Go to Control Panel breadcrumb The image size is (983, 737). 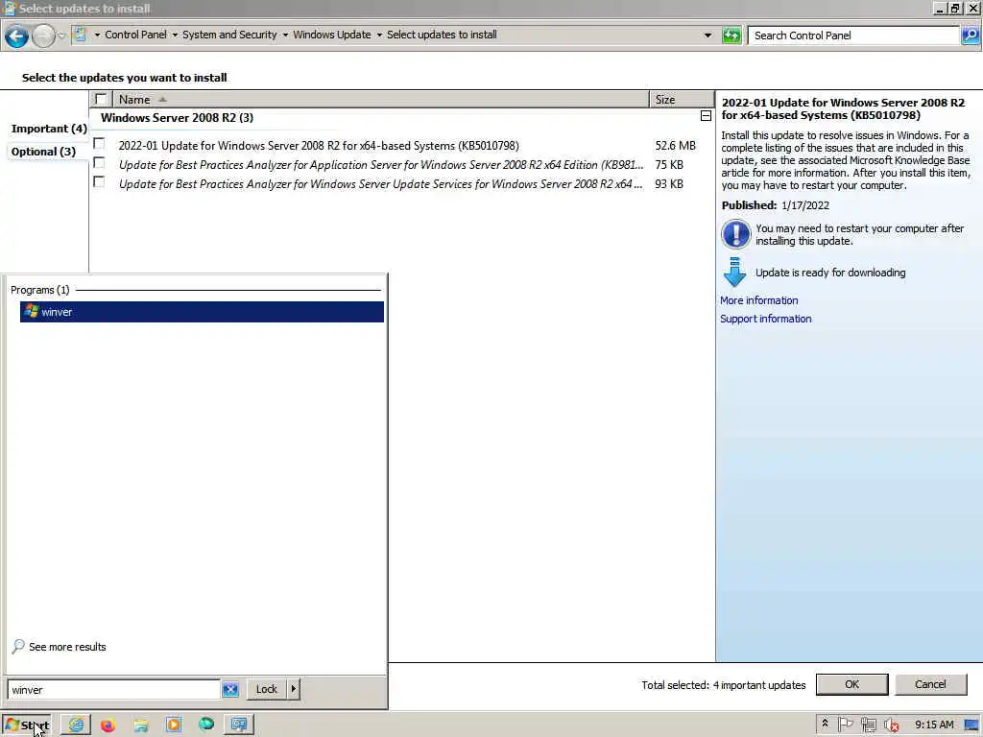(135, 35)
